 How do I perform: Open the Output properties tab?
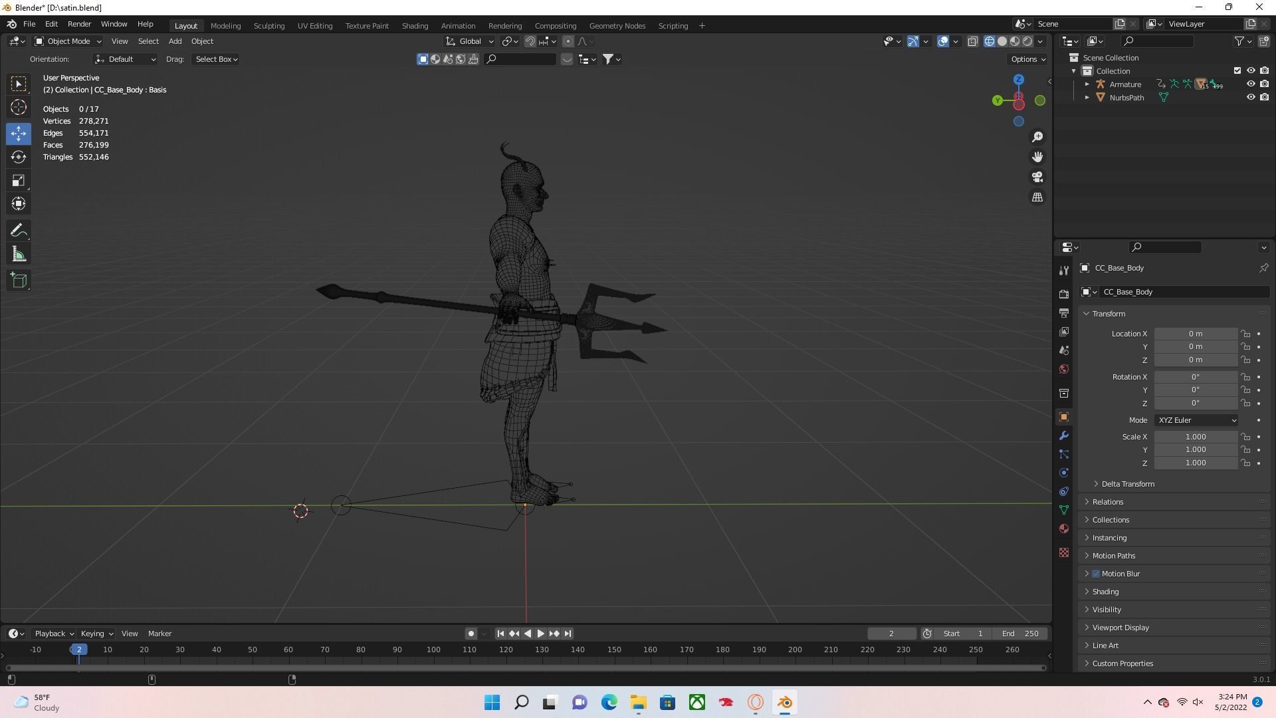(x=1064, y=312)
